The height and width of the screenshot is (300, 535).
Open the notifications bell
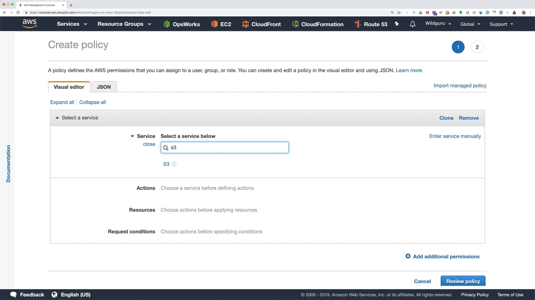click(413, 24)
